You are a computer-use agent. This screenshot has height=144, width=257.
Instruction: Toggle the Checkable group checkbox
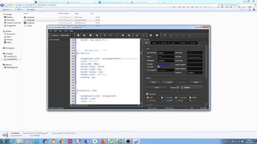(x=147, y=94)
